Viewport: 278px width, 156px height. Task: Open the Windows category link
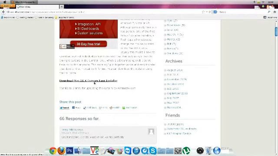pyautogui.click(x=175, y=53)
